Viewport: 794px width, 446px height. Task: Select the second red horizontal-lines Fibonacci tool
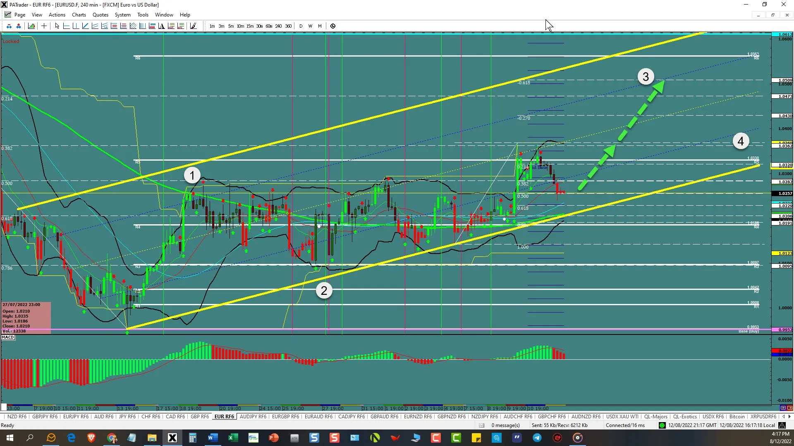[x=123, y=26]
